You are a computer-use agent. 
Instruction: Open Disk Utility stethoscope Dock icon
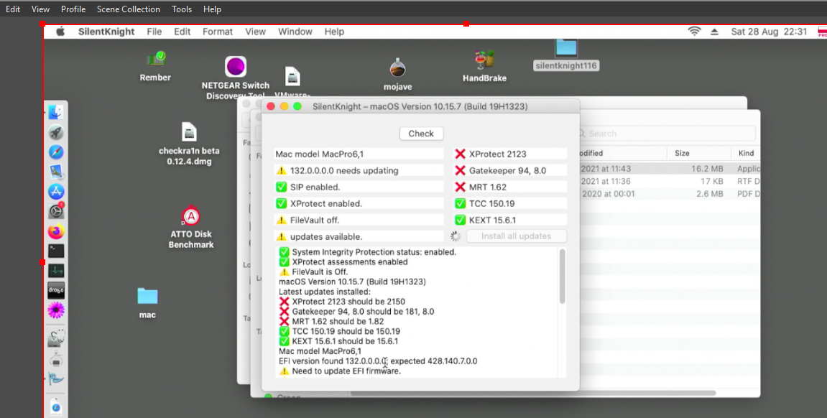point(56,338)
